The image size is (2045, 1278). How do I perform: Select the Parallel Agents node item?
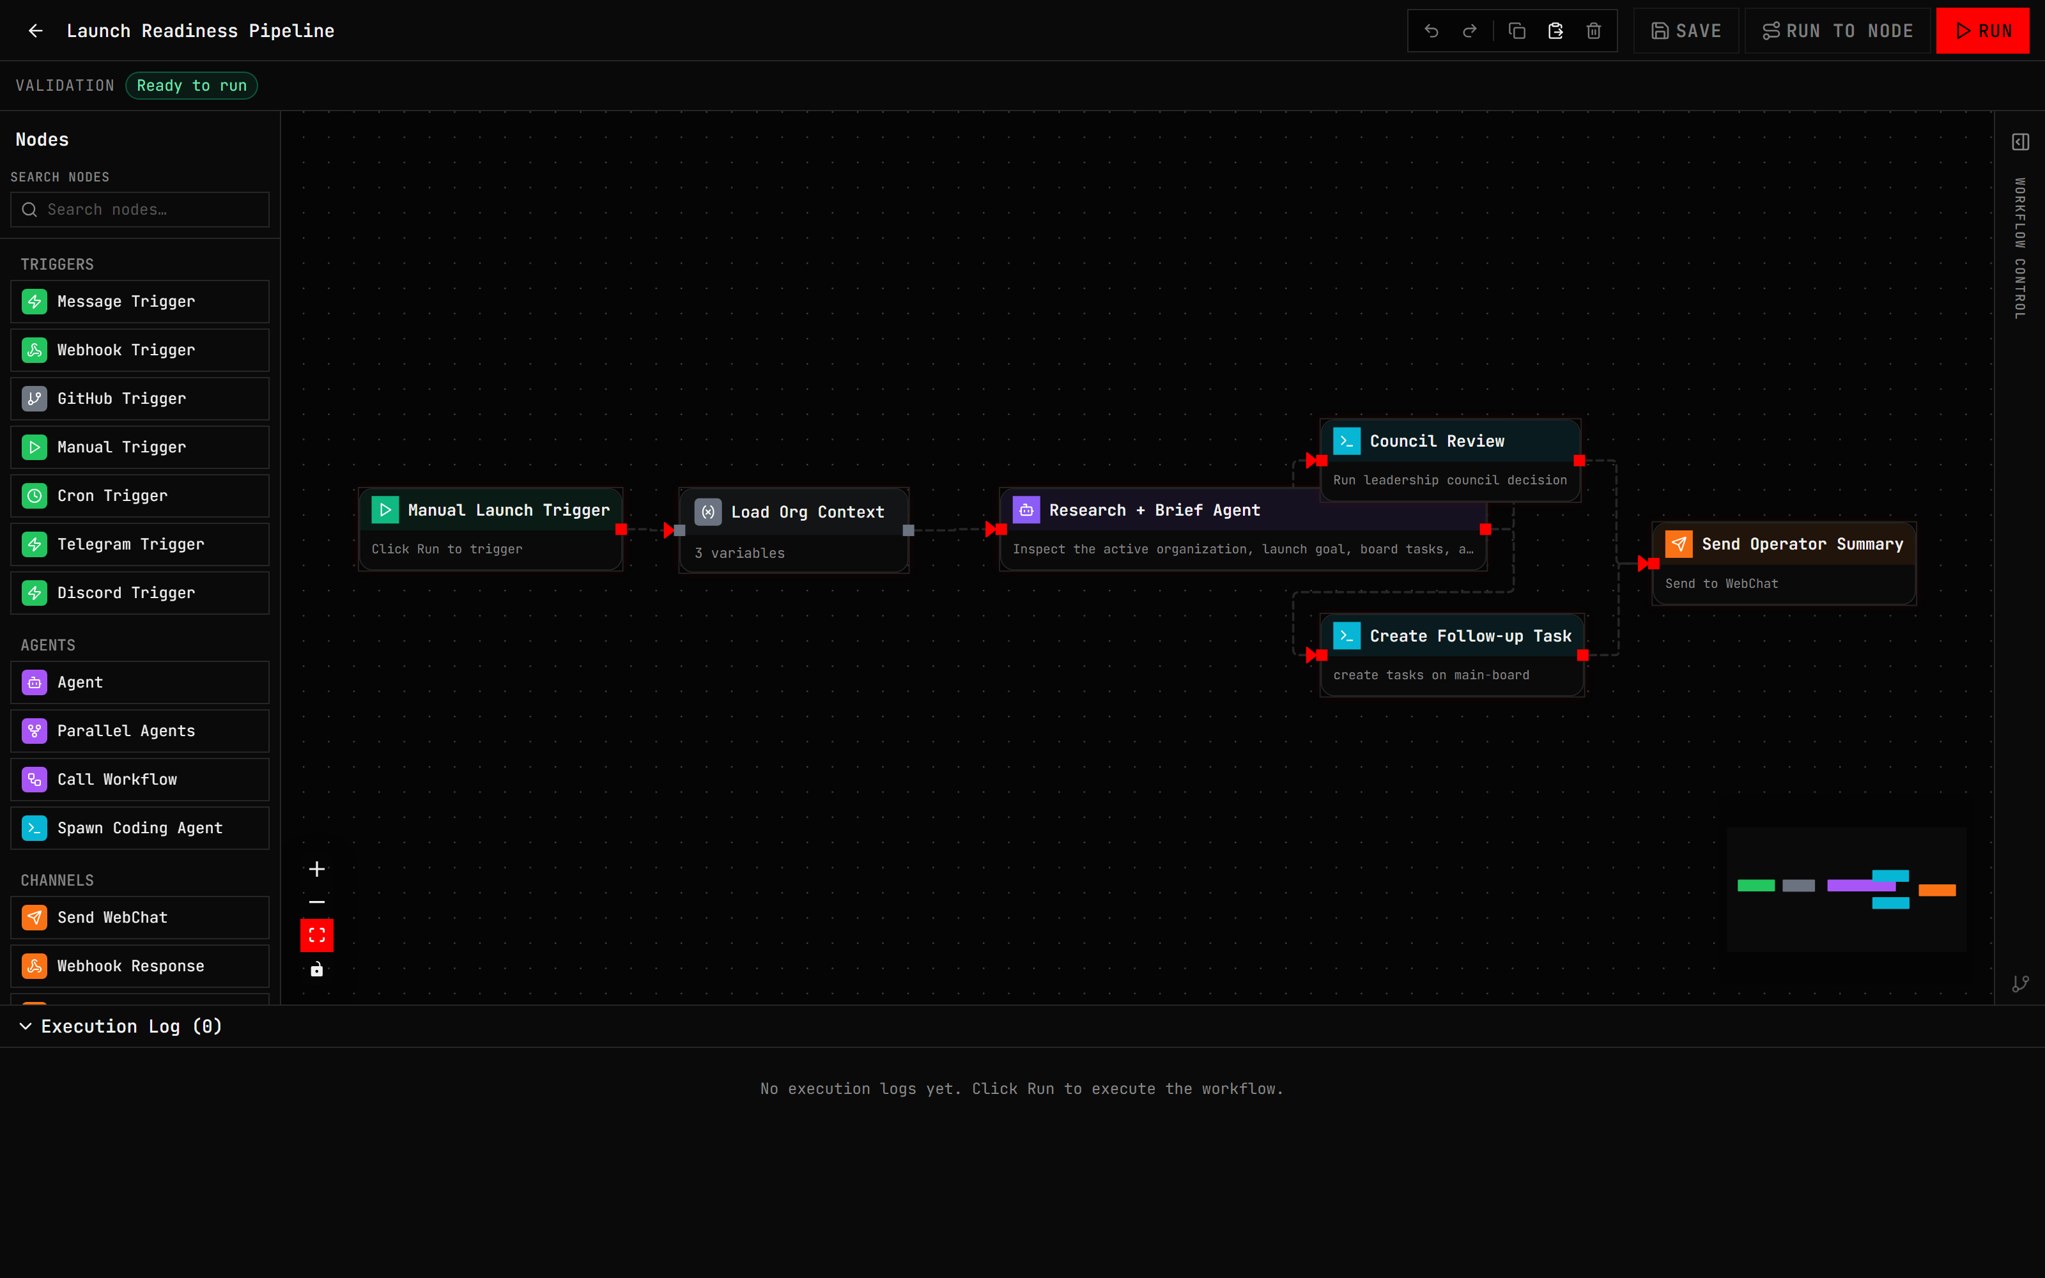pyautogui.click(x=139, y=731)
